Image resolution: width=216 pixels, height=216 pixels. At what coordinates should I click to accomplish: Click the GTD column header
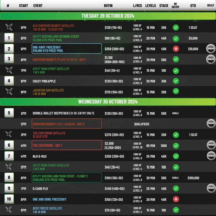click(x=193, y=5)
